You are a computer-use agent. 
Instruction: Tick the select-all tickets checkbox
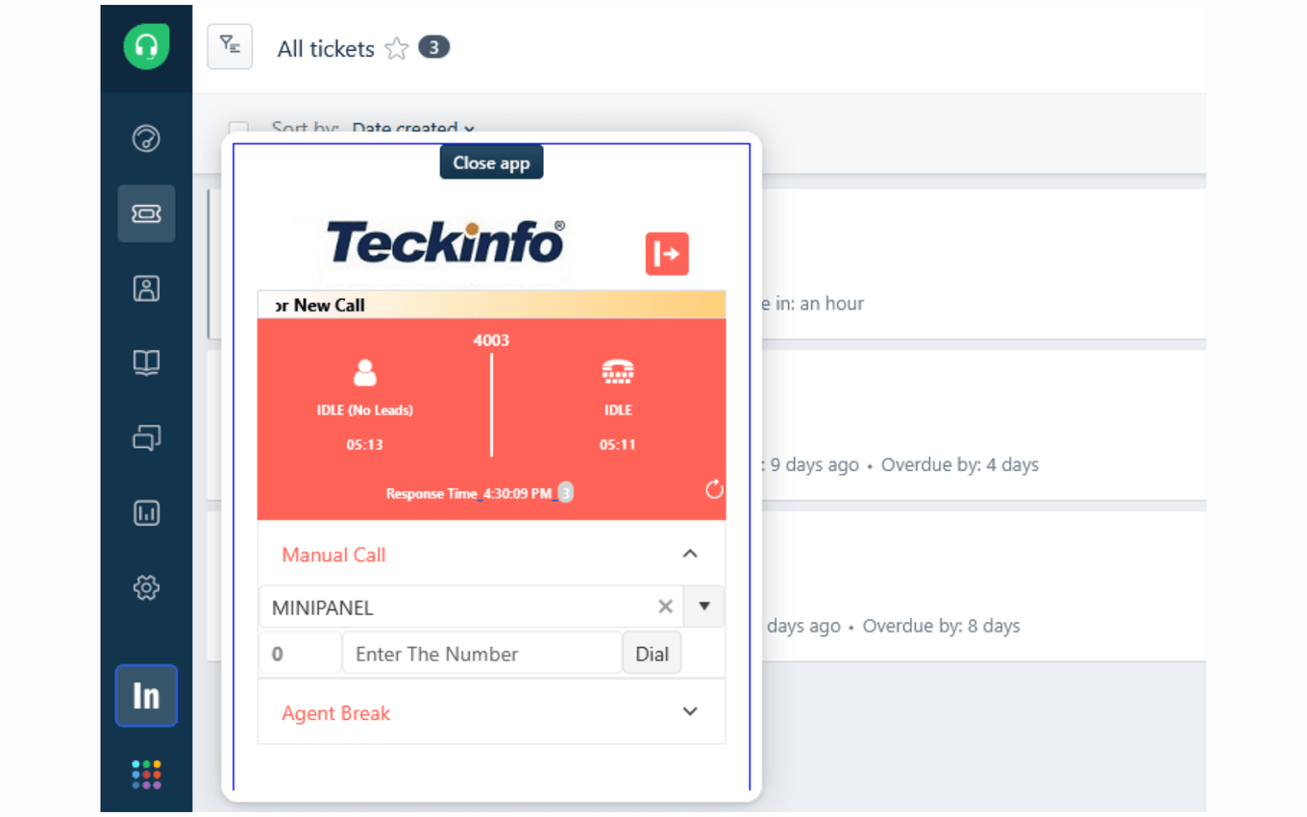(x=237, y=129)
